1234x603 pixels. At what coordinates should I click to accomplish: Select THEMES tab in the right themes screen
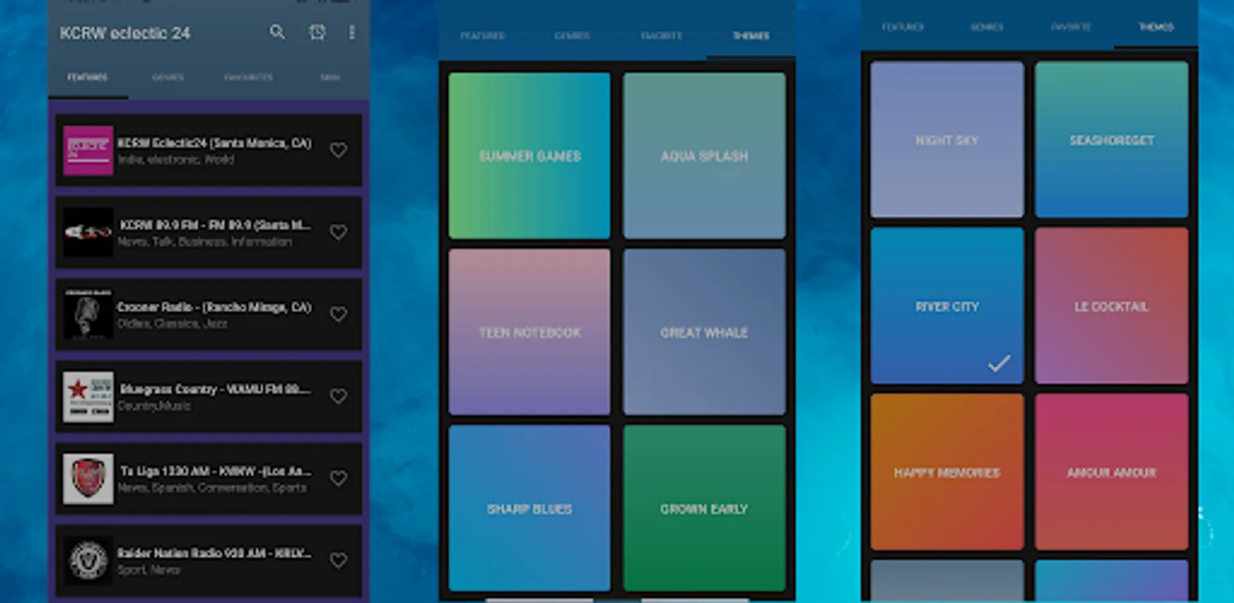1156,27
